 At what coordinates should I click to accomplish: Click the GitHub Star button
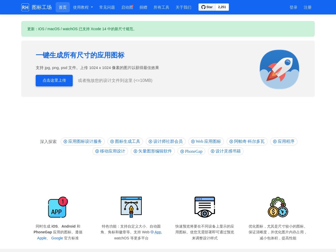(x=207, y=7)
